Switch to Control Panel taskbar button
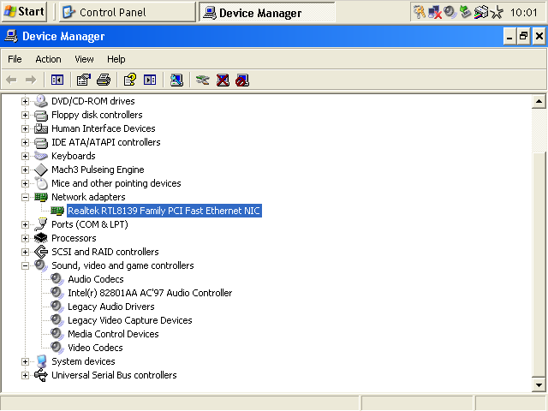This screenshot has width=548, height=411. [128, 12]
